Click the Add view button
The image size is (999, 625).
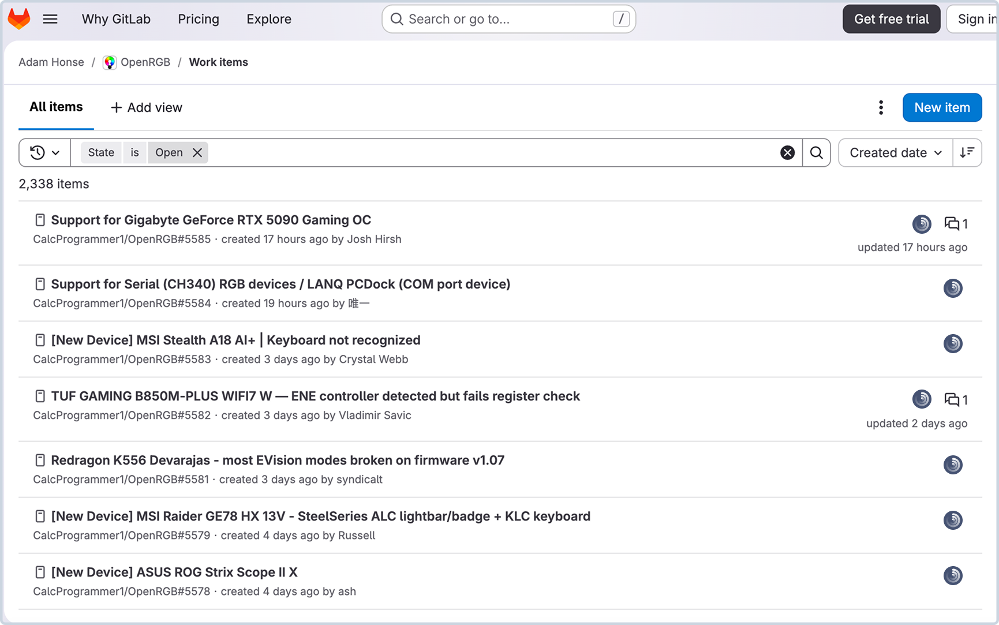click(147, 107)
